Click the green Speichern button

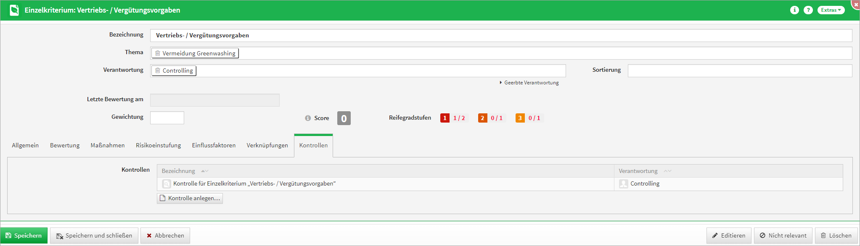click(x=24, y=236)
